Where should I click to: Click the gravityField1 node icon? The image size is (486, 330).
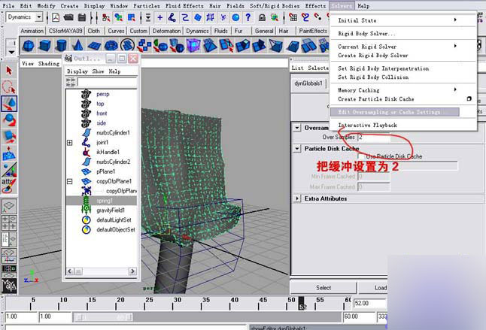[86, 210]
